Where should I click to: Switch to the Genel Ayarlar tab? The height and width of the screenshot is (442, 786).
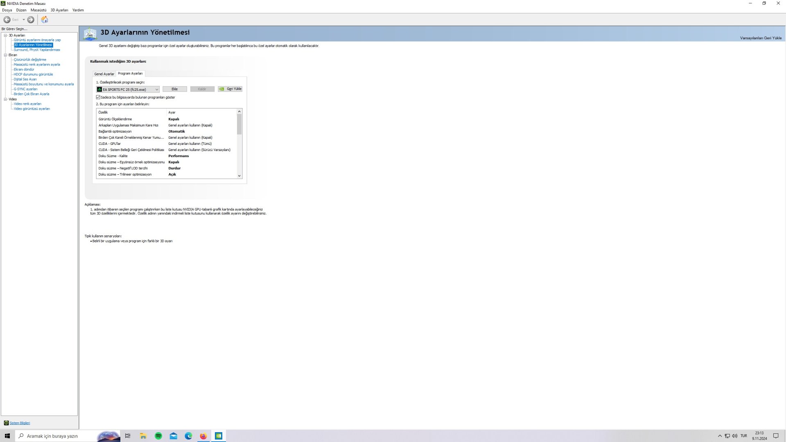point(104,74)
